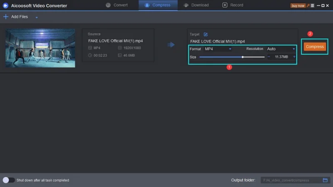Open the output folder browse icon
Screen dimensions: 333x187
point(326,180)
